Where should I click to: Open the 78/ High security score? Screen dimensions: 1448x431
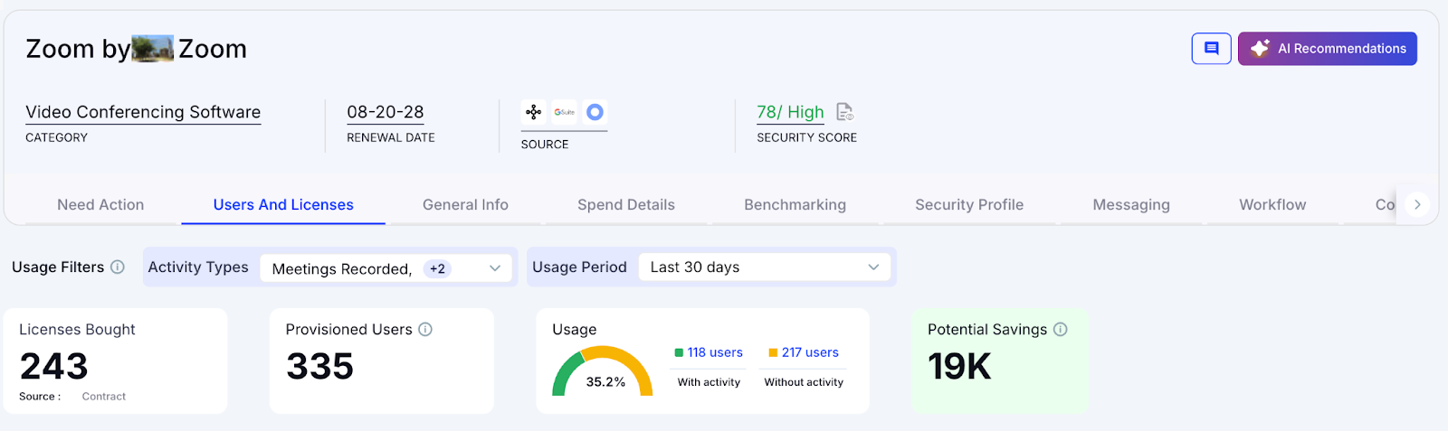[790, 112]
